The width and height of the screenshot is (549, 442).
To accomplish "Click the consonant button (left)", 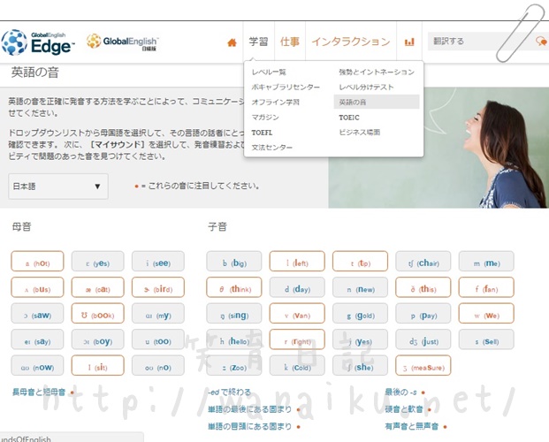I will (x=297, y=262).
